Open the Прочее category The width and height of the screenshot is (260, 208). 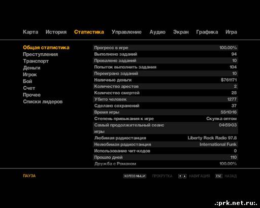tap(31, 95)
